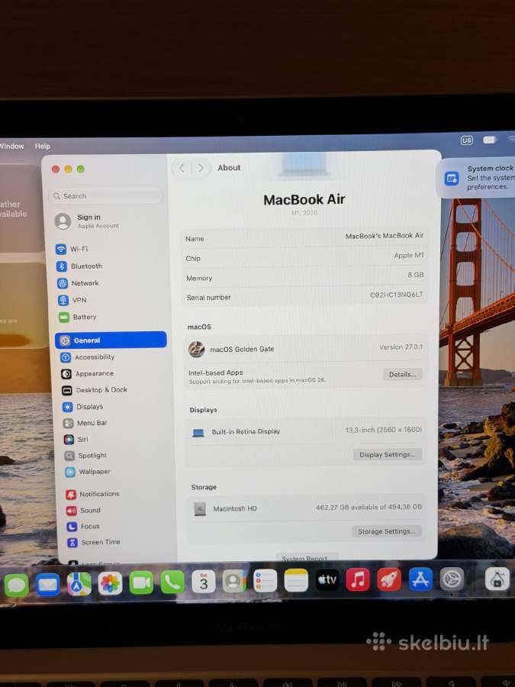Open the Help menu
Image resolution: width=515 pixels, height=687 pixels.
pos(43,146)
